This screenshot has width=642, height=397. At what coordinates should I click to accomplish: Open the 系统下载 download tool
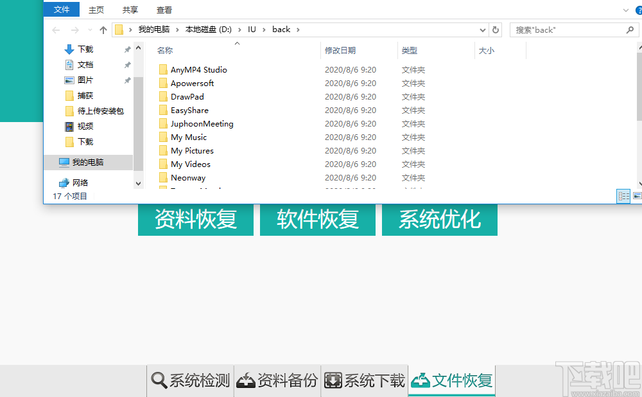tap(364, 380)
